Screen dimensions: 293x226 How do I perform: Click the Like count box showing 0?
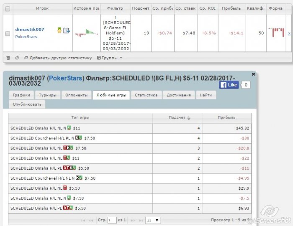click(x=246, y=85)
